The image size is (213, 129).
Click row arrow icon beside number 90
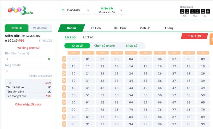click(64, 124)
